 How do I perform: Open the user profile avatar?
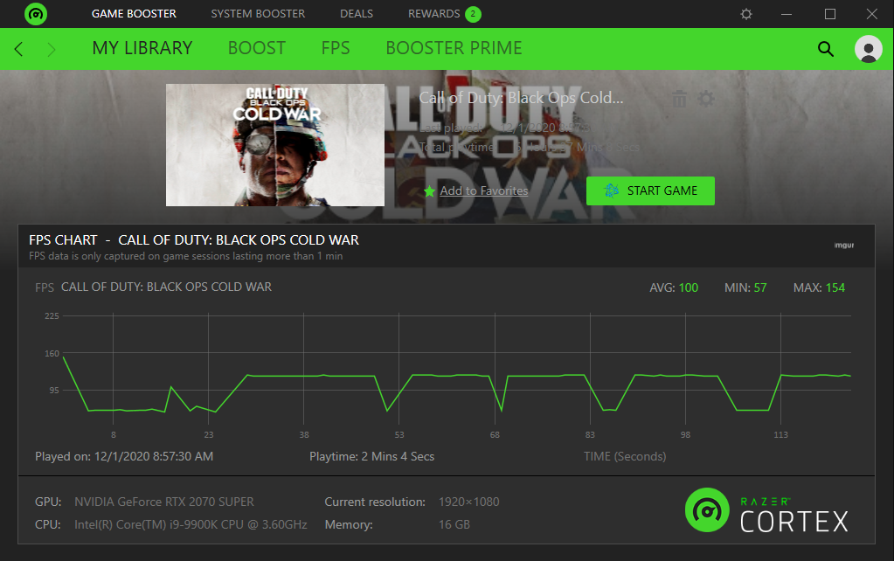[x=869, y=49]
